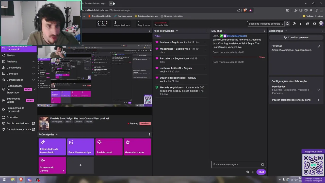Screen dimensions: 325x183
Task: Click the Filtro link in activity feed
Action: click(157, 36)
